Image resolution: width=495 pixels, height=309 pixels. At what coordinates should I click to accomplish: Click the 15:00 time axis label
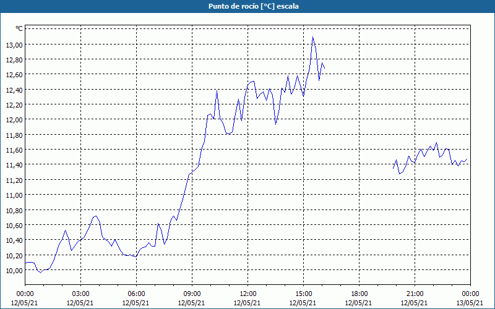pos(303,294)
